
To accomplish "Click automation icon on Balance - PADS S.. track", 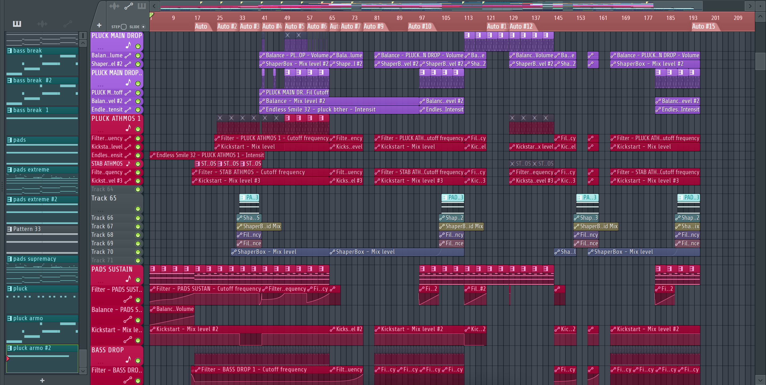I will [x=128, y=319].
